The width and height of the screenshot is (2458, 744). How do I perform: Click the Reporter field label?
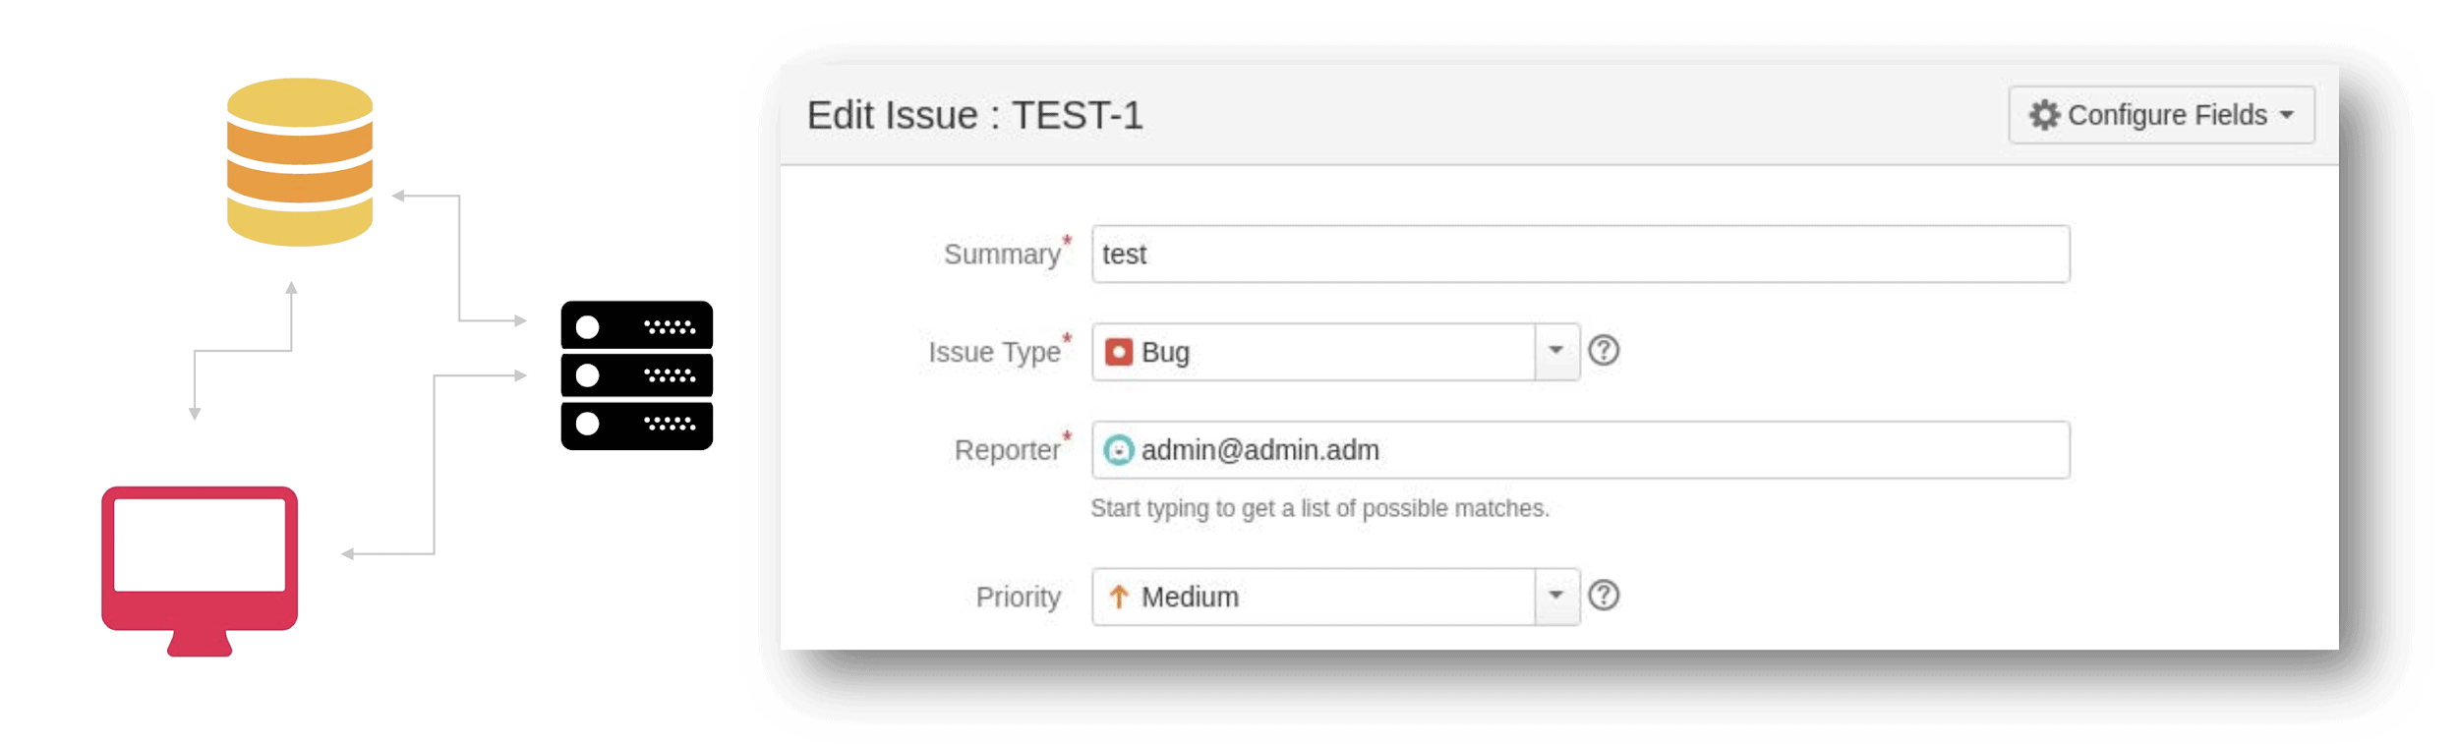pos(1006,450)
